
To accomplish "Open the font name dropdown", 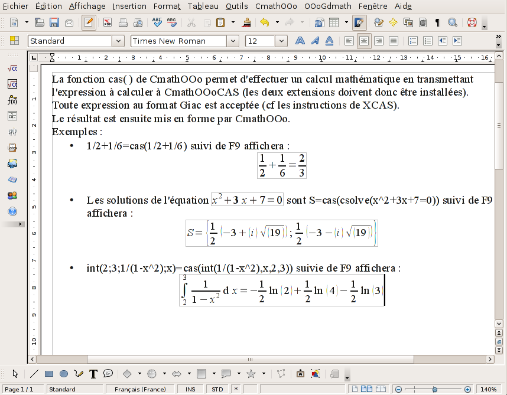I will coord(233,41).
